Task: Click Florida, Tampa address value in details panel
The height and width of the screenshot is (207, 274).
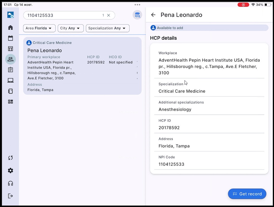Action: [x=174, y=146]
